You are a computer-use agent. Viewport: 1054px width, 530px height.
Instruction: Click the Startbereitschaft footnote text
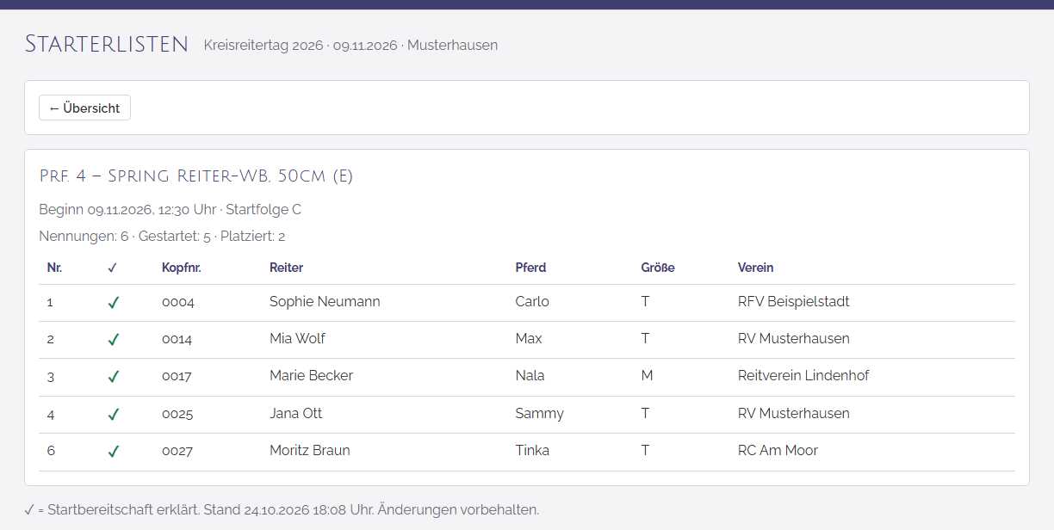pyautogui.click(x=282, y=510)
